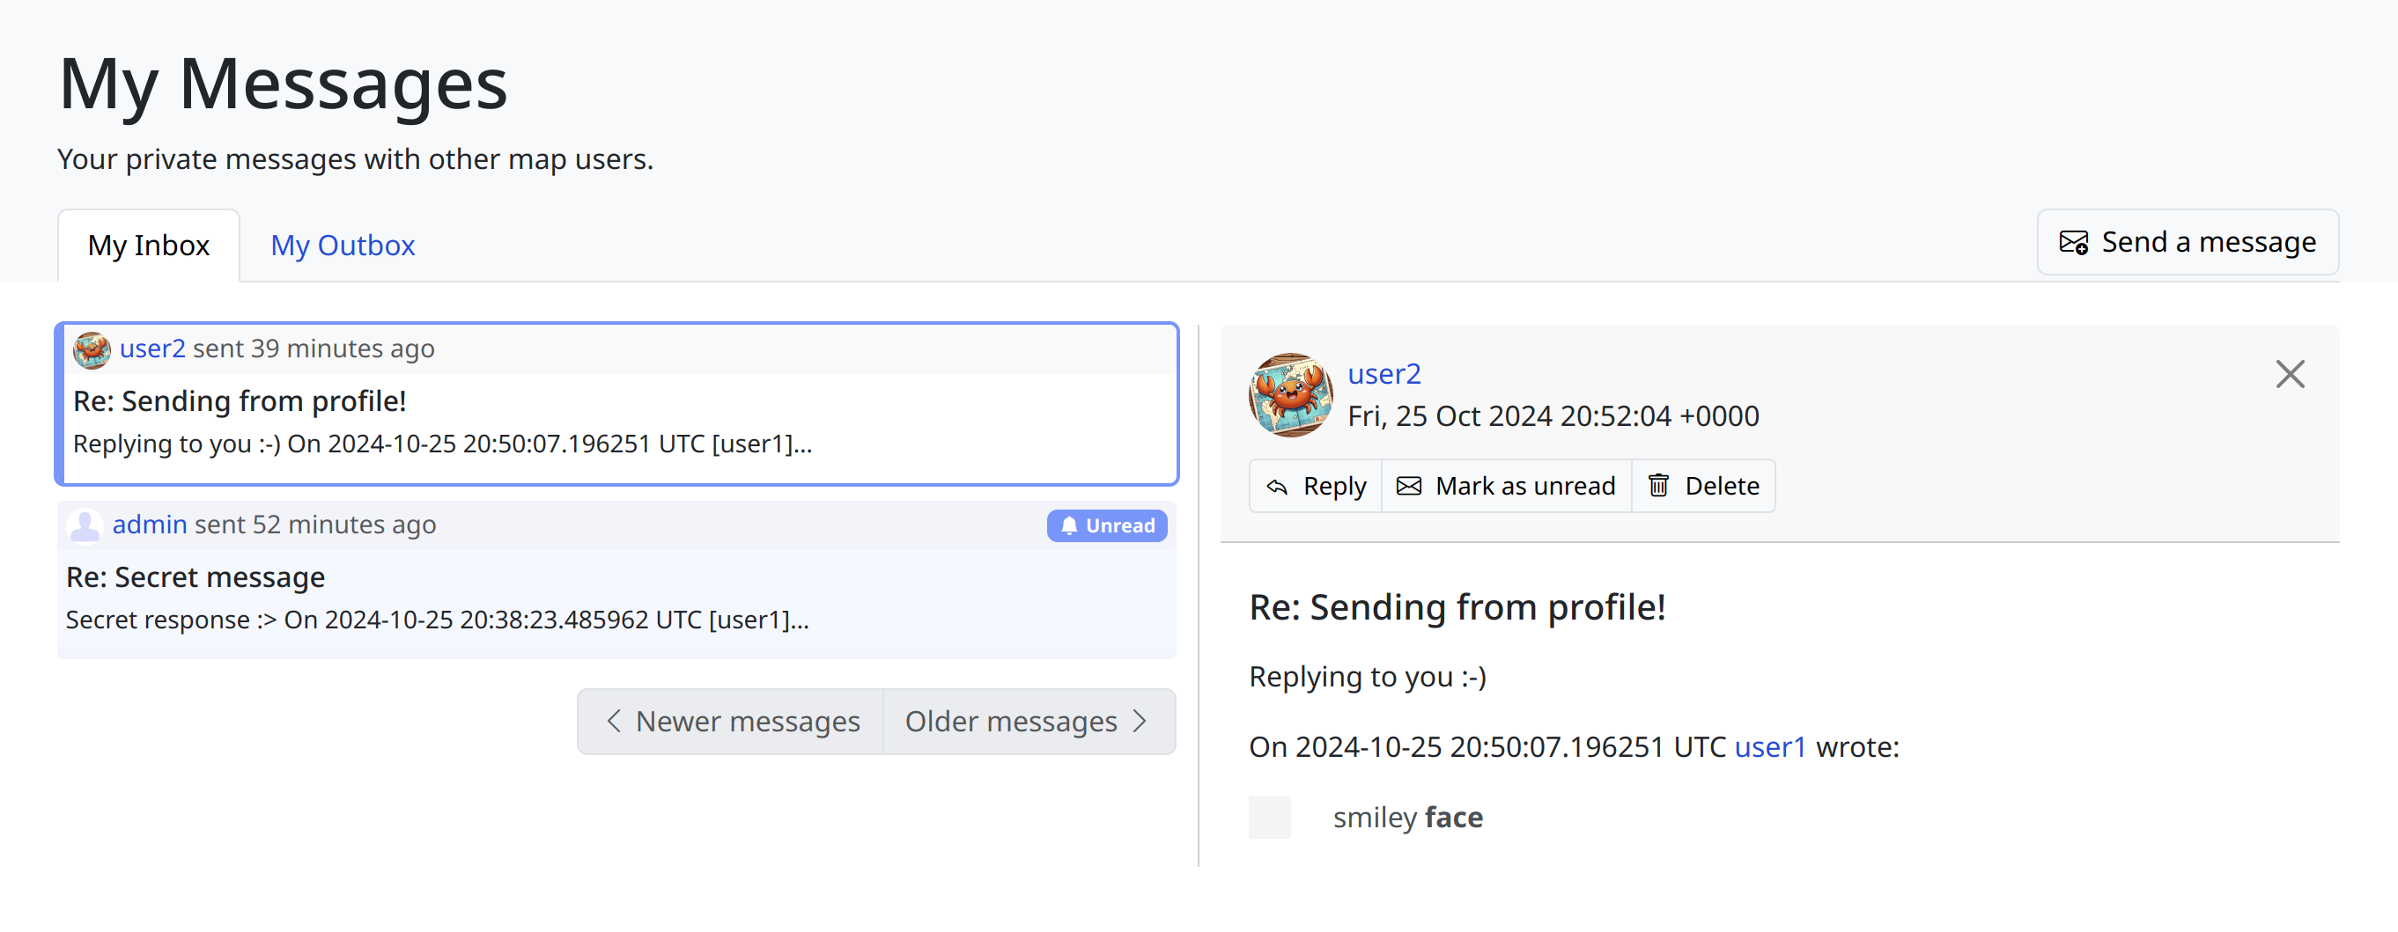Click the envelope icon beside Mark as unread
This screenshot has height=932, width=2398.
click(x=1409, y=487)
